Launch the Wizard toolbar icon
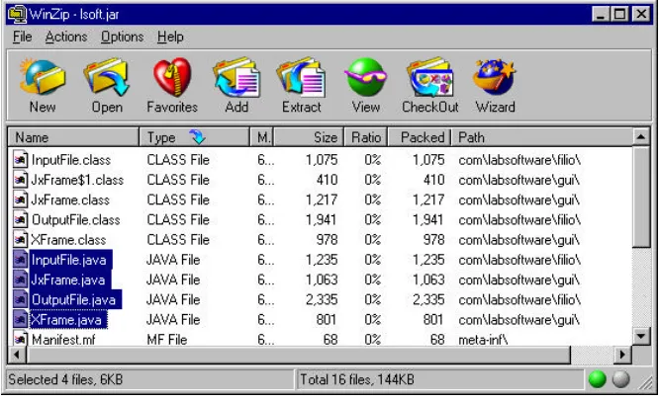 click(495, 78)
